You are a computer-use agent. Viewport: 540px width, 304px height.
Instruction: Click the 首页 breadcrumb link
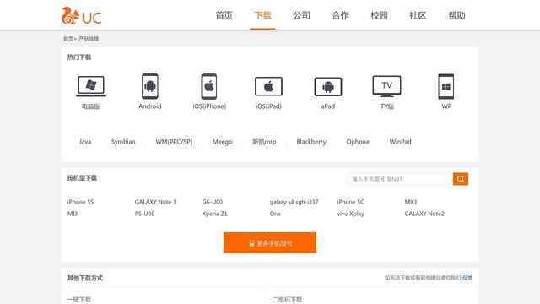click(x=68, y=39)
